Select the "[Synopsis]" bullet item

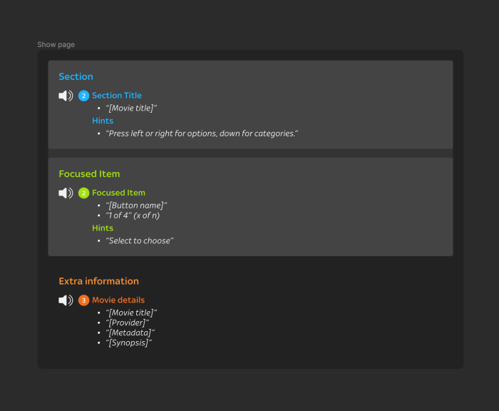click(128, 343)
